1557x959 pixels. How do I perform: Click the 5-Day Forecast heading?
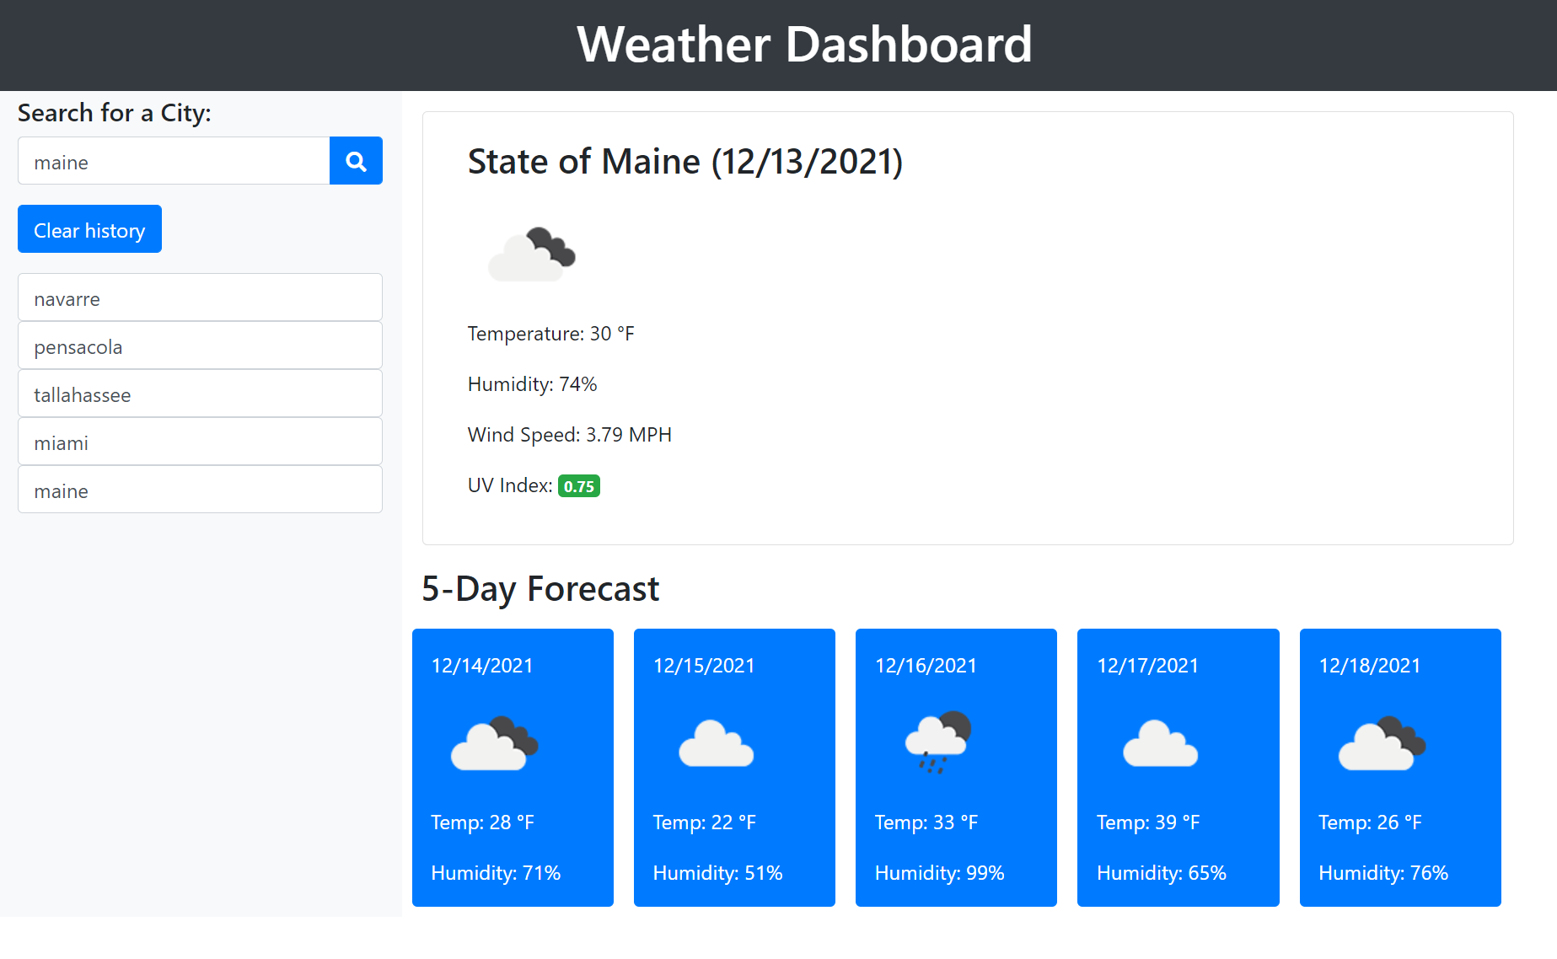pyautogui.click(x=540, y=589)
